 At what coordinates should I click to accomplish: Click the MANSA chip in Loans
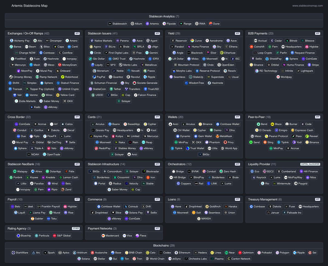(204, 219)
